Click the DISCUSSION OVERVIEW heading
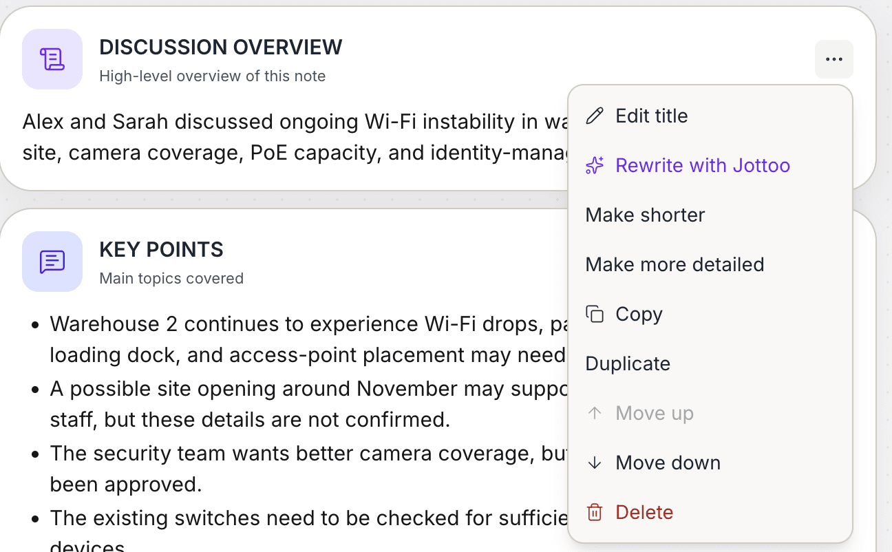The width and height of the screenshot is (892, 552). click(x=221, y=47)
